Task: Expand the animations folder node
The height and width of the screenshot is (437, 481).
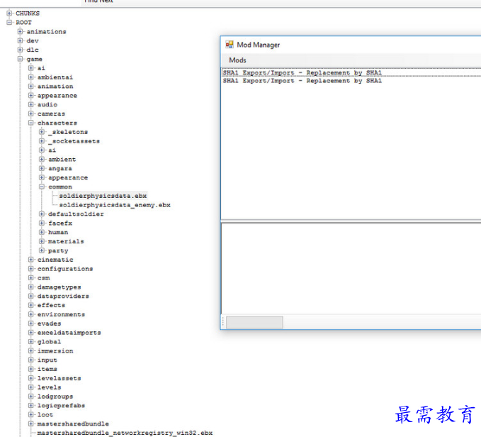Action: coord(20,31)
